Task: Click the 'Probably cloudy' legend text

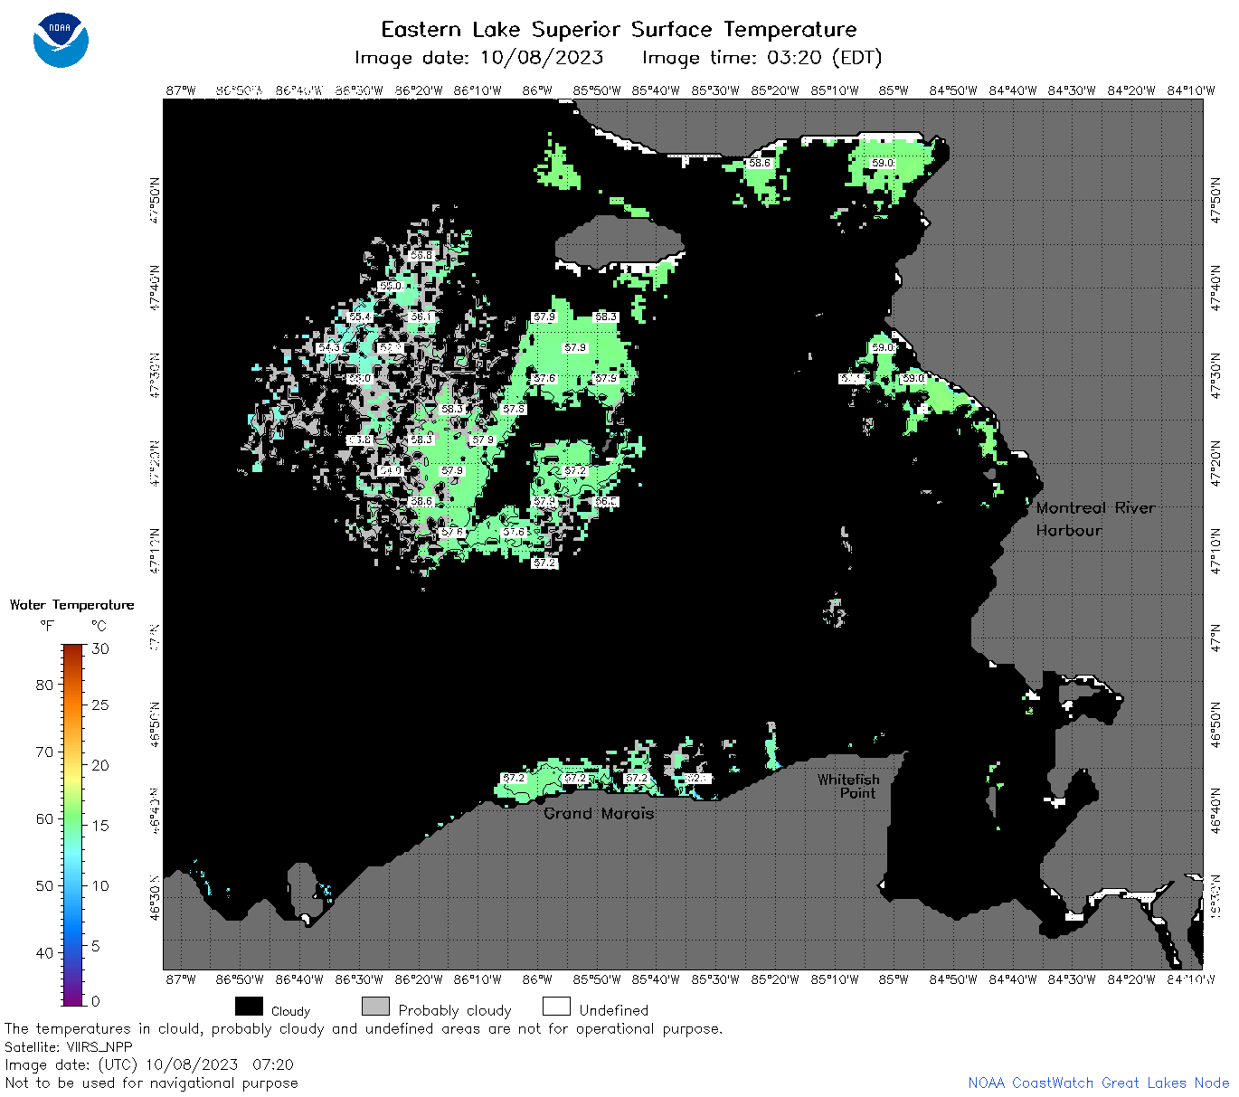Action: pyautogui.click(x=455, y=1011)
